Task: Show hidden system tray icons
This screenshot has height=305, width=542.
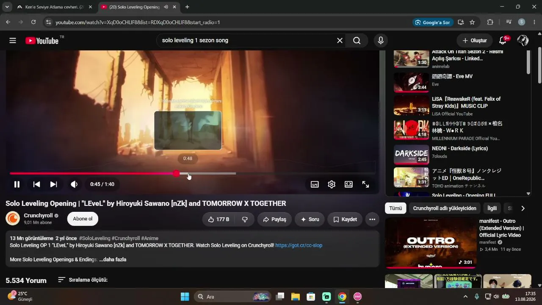Action: (x=465, y=297)
